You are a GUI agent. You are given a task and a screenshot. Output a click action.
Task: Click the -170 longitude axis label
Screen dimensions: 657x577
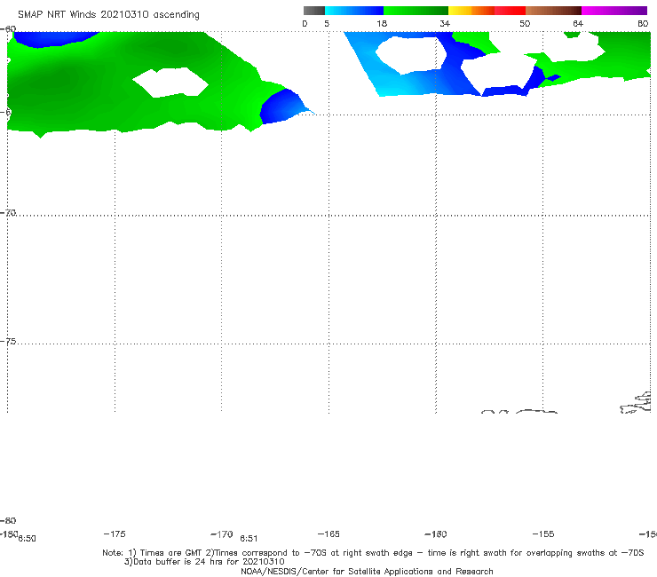[222, 534]
